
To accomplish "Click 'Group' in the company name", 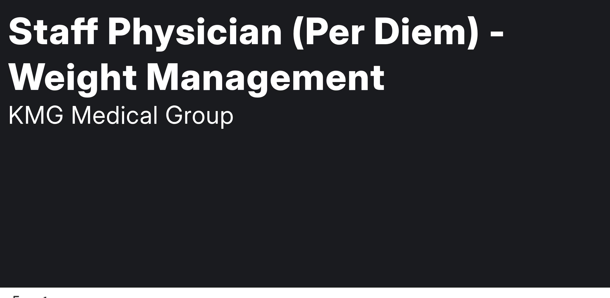I will pos(199,117).
